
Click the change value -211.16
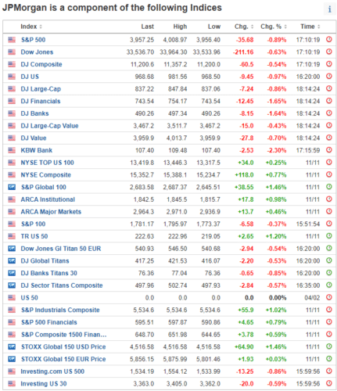(243, 52)
